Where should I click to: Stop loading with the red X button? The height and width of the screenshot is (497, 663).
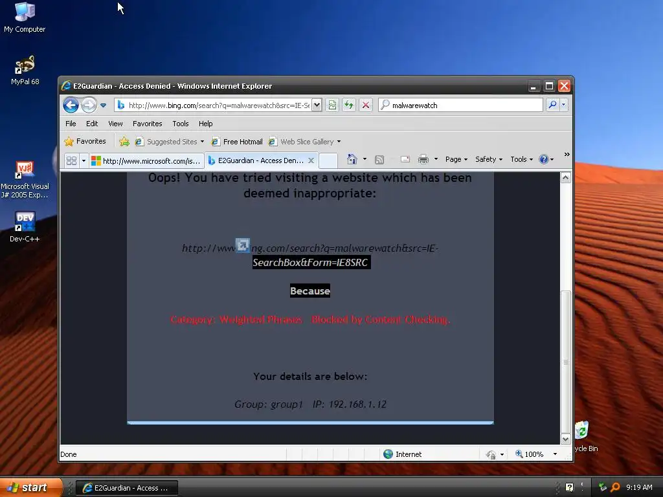[x=366, y=105]
